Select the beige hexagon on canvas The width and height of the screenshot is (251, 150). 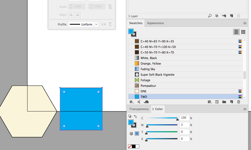(x=28, y=111)
